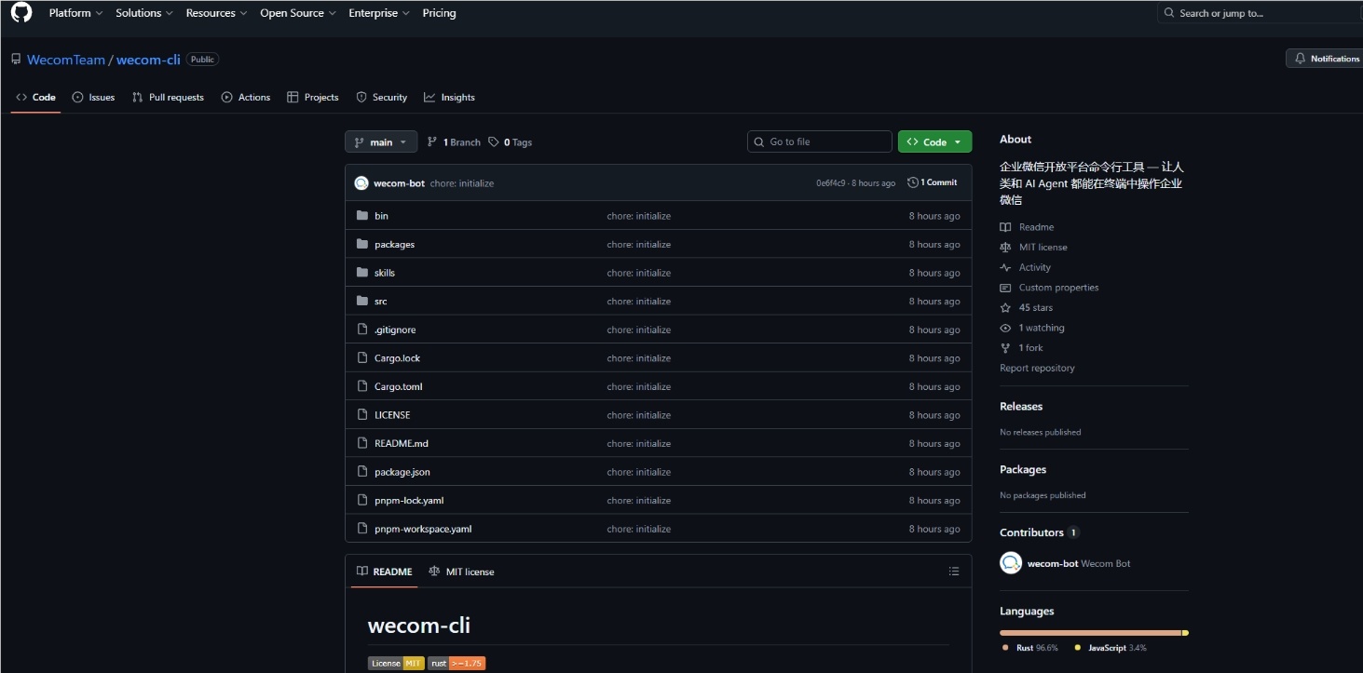Click the fork icon in the sidebar
Screen dimensions: 1363x673
[1006, 347]
